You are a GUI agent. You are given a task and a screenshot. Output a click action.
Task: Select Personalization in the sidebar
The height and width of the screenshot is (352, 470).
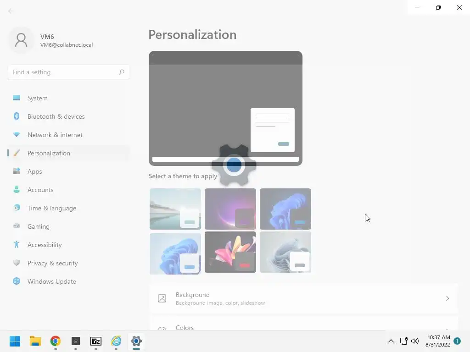click(x=69, y=153)
